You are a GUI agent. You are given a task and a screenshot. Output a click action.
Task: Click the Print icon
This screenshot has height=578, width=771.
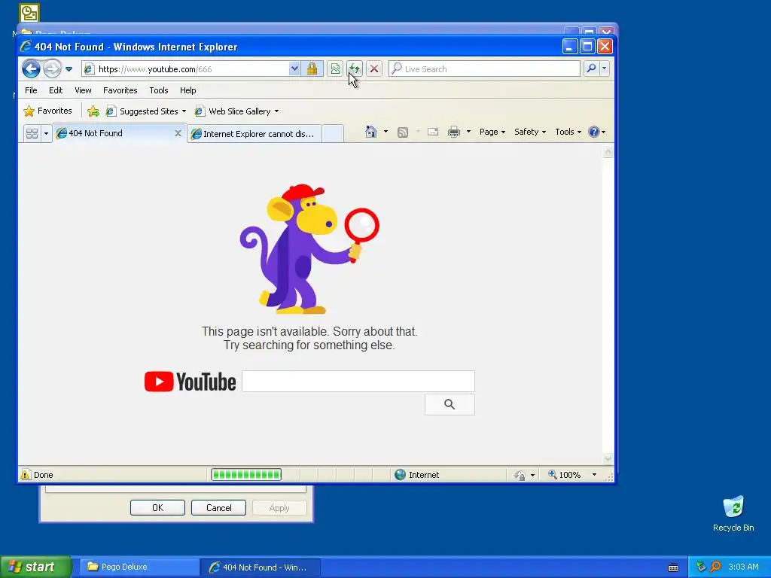[454, 132]
